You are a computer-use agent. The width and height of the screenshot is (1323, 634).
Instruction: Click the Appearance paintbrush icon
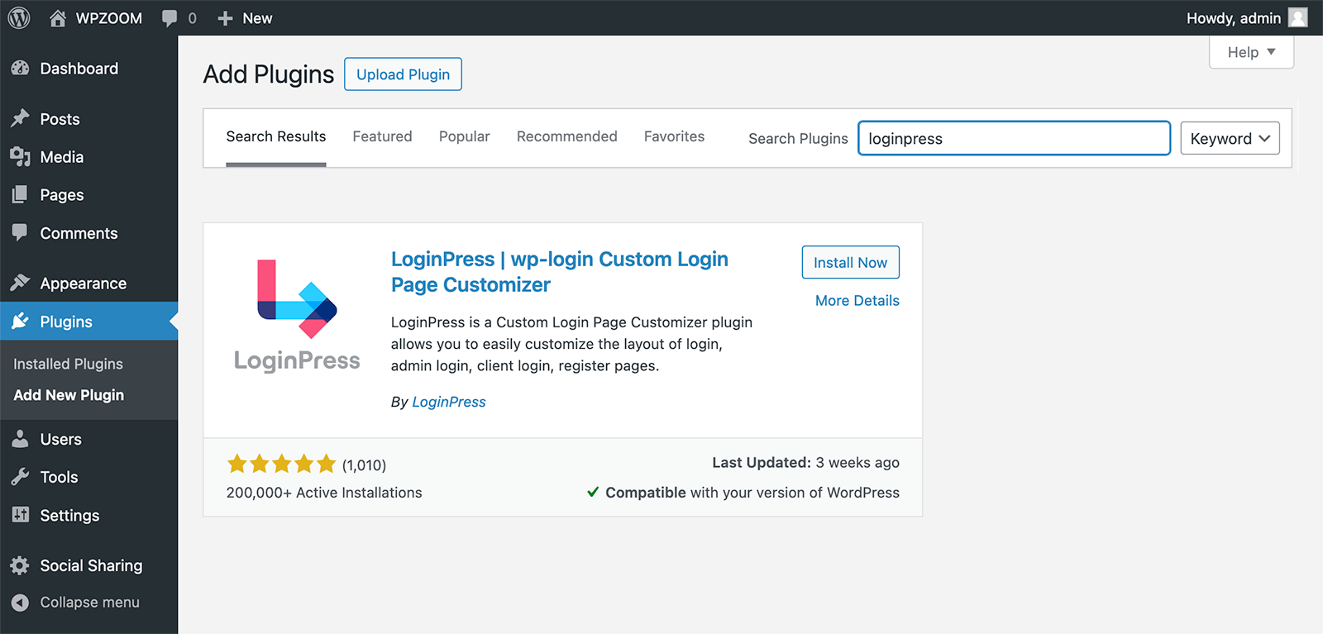(21, 284)
